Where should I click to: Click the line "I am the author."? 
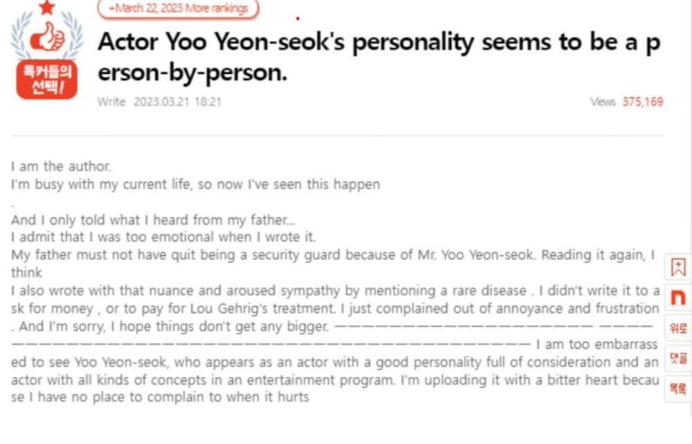pos(61,167)
